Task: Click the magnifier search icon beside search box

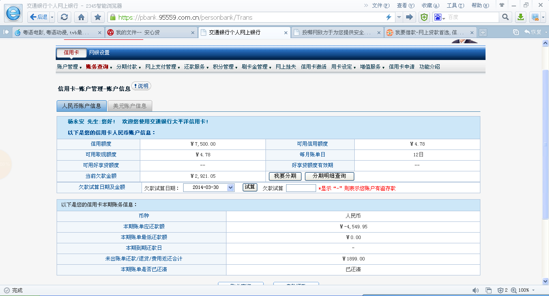Action: pyautogui.click(x=505, y=17)
